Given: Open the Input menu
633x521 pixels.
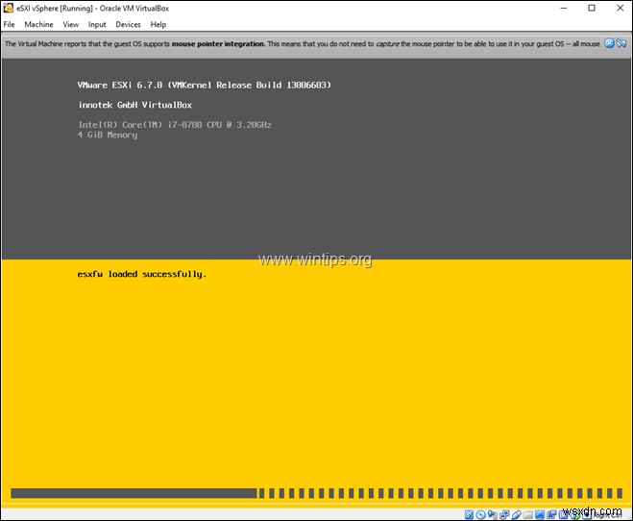Looking at the screenshot, I should (97, 25).
